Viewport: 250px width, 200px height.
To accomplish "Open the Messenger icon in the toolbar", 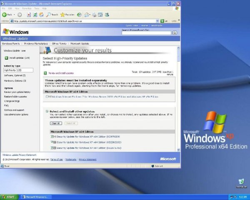I will 107,15.
